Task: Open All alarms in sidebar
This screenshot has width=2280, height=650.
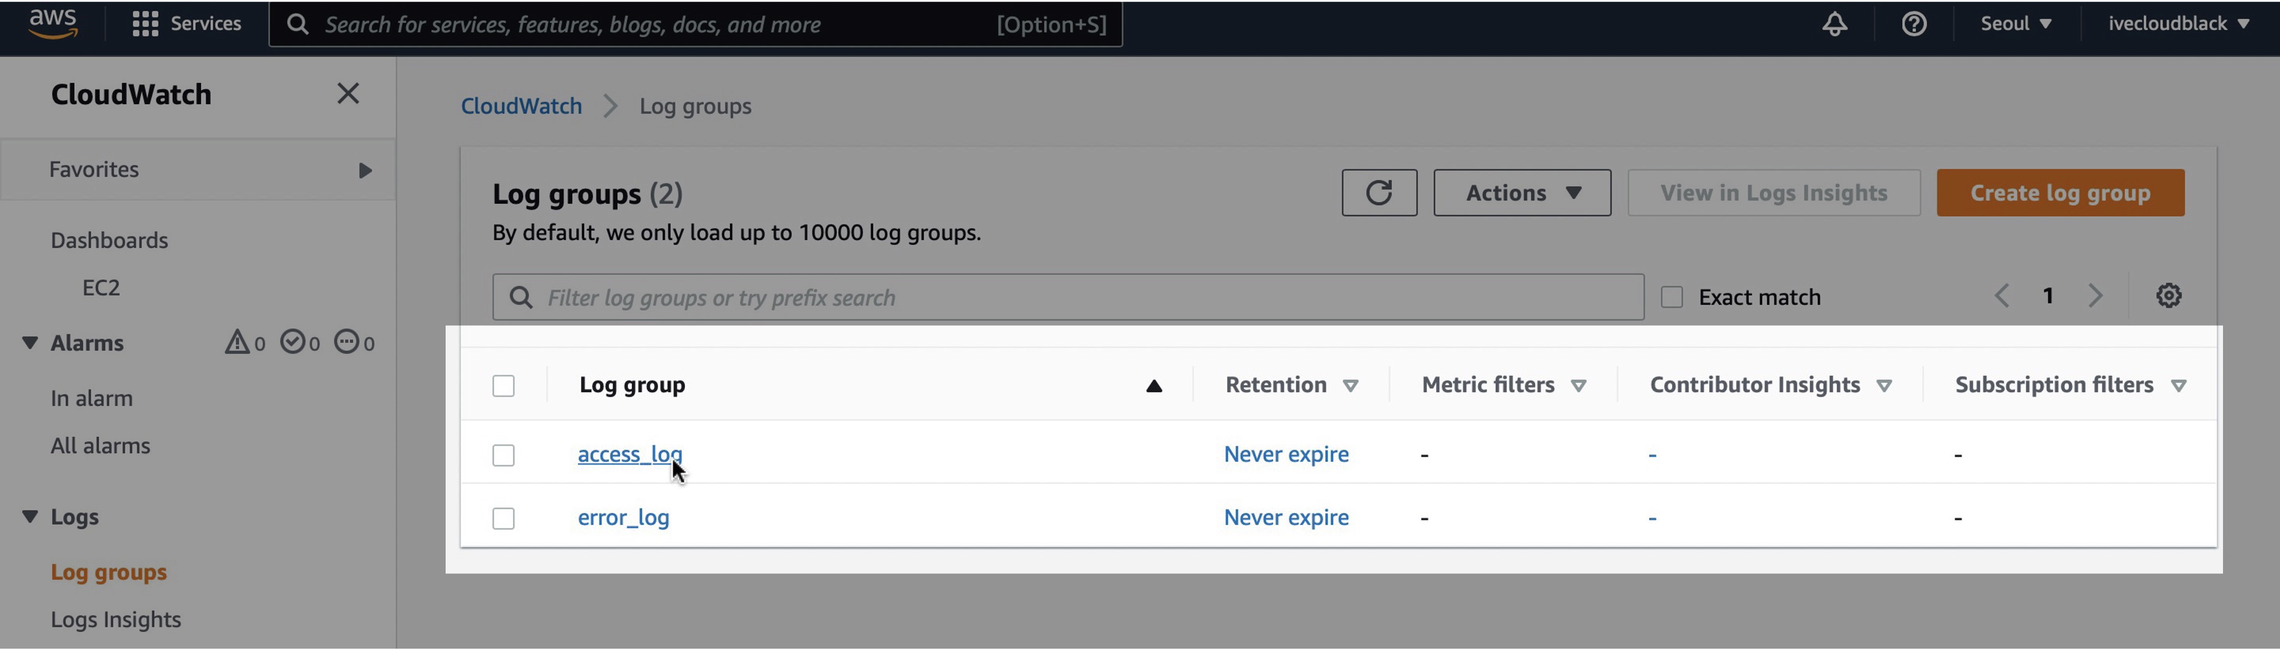Action: 100,446
